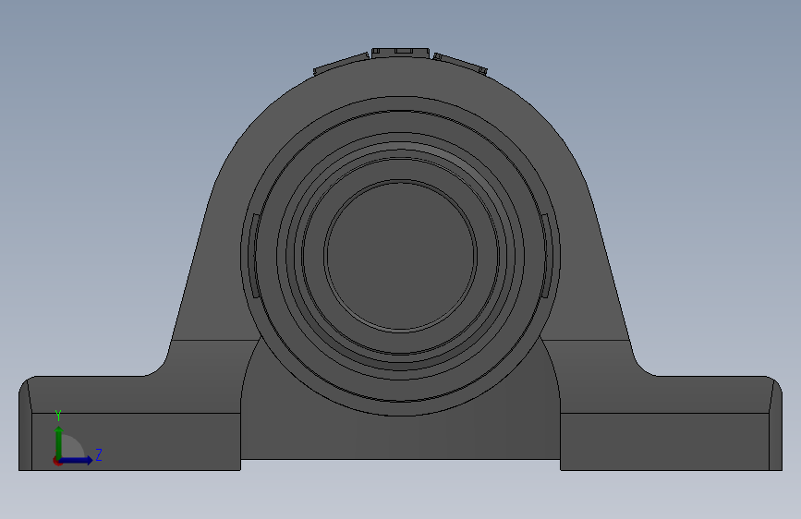
Task: Select the grease fitting on top of housing
Action: tap(401, 54)
